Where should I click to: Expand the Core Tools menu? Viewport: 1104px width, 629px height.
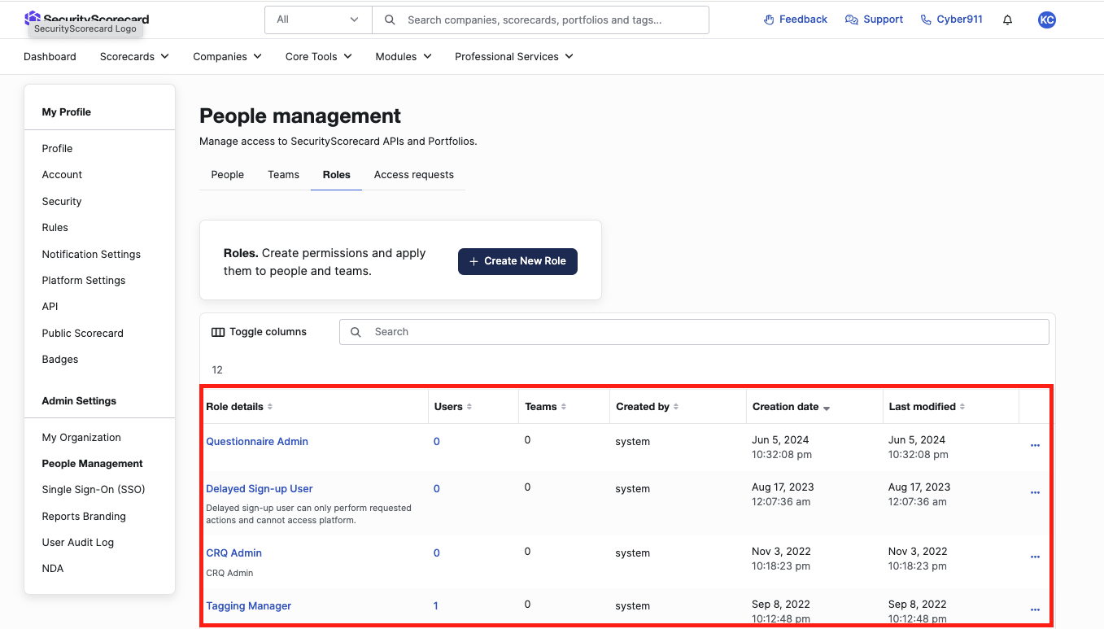click(x=318, y=57)
